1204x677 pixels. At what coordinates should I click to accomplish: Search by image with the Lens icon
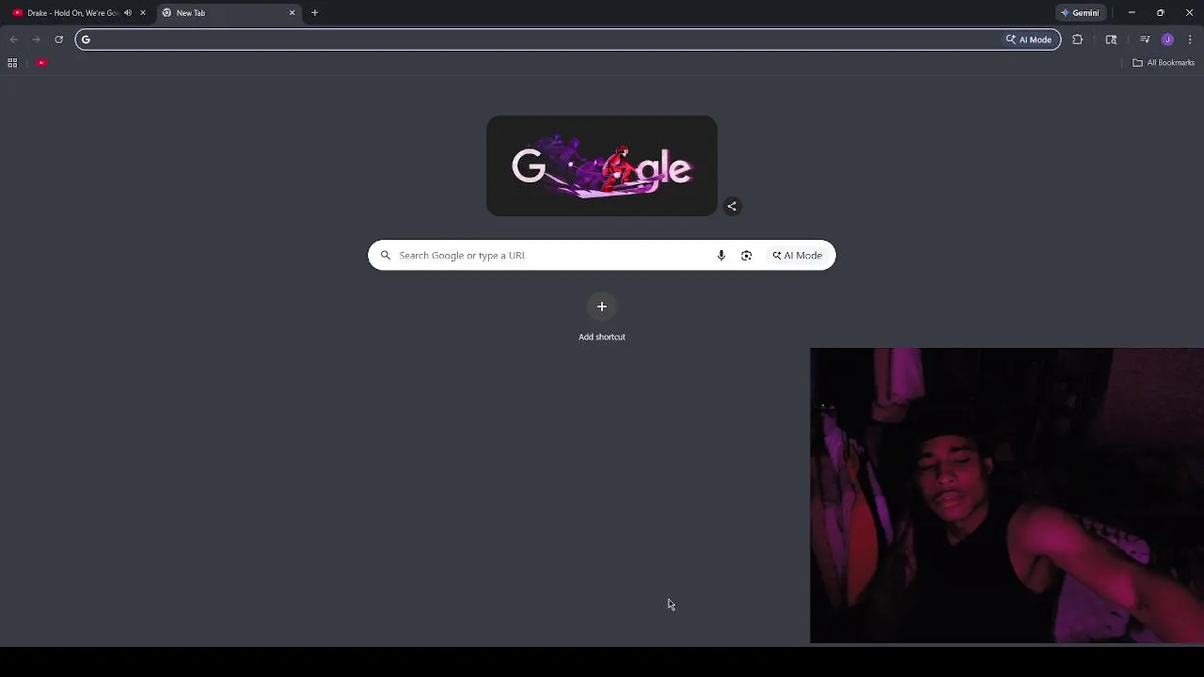(x=747, y=256)
